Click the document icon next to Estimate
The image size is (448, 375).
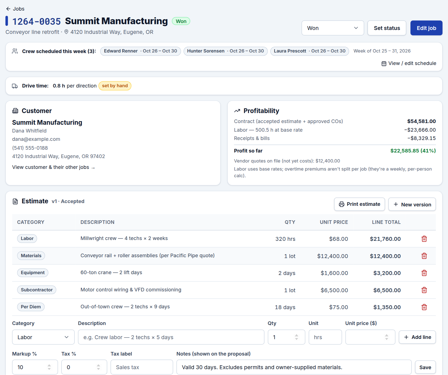tap(15, 201)
